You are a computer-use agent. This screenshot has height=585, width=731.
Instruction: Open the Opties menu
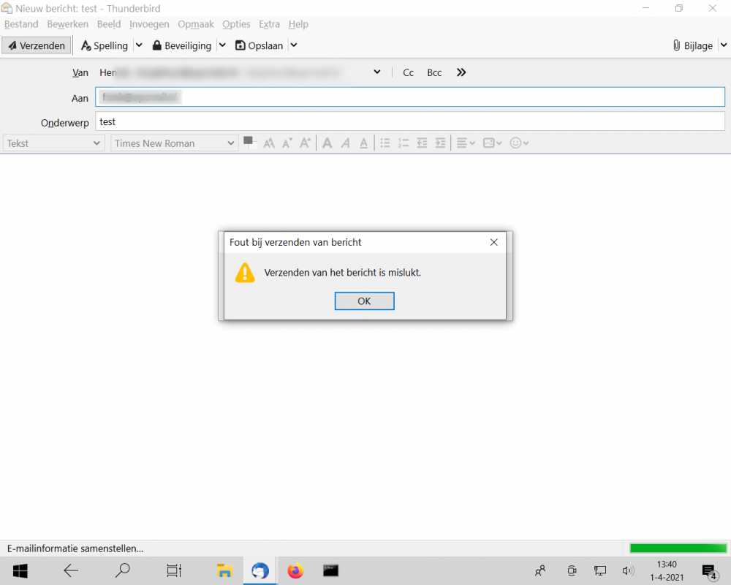coord(236,24)
